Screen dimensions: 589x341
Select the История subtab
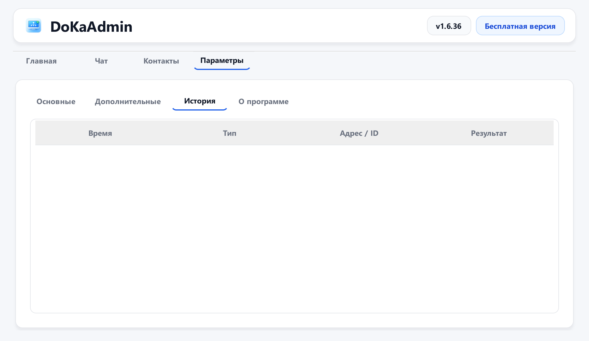(200, 101)
